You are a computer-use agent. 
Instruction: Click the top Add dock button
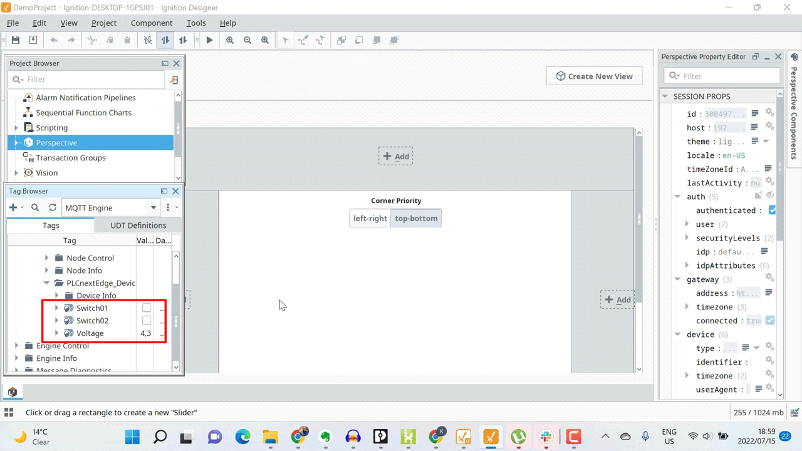[x=395, y=157]
